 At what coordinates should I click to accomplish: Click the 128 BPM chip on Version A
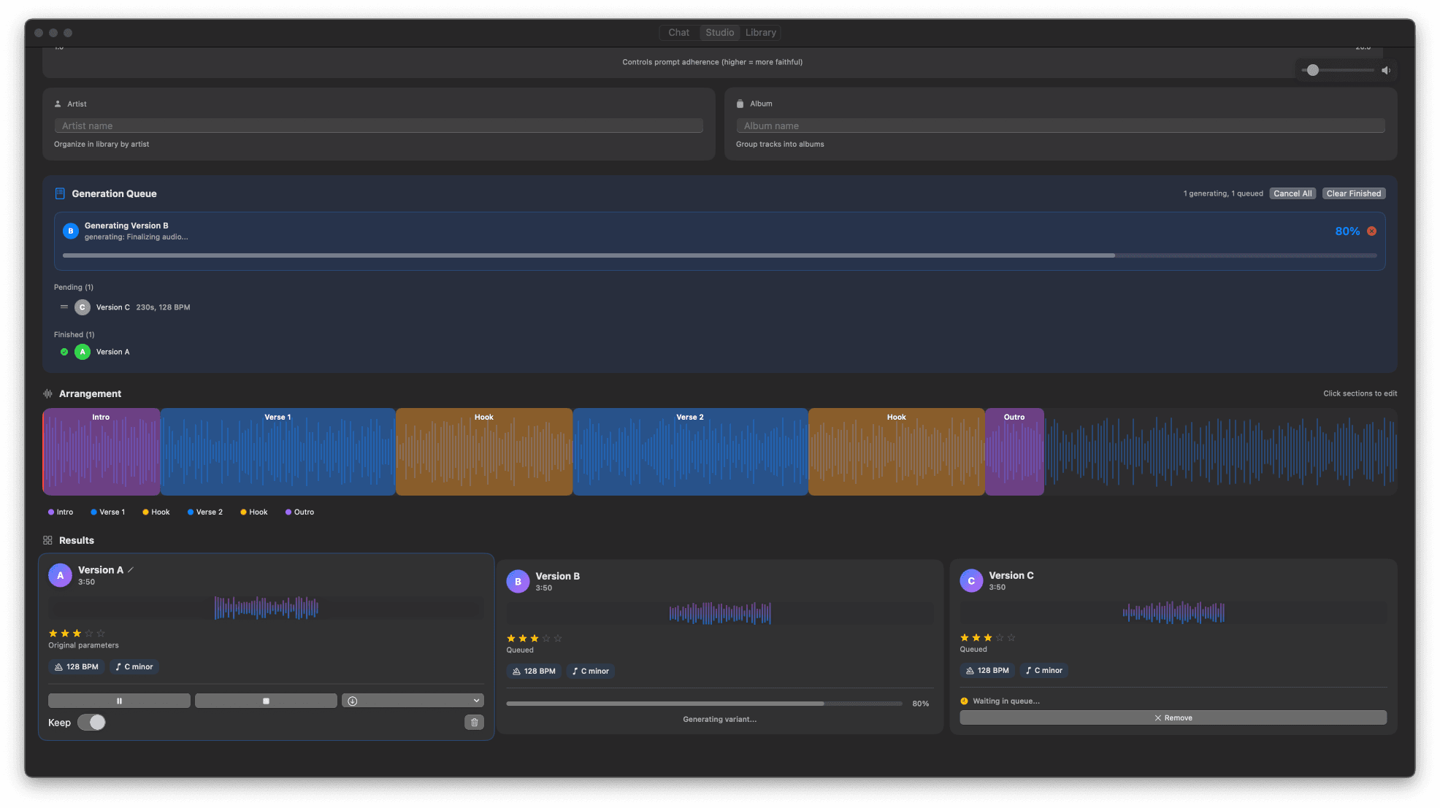tap(77, 666)
